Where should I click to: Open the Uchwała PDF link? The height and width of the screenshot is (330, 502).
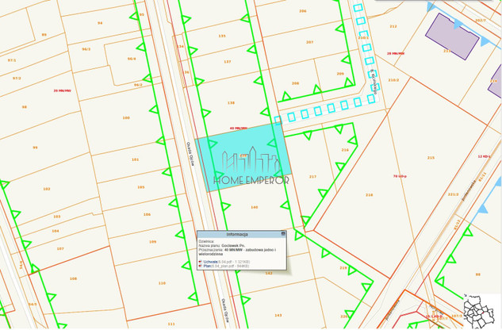pos(211,260)
